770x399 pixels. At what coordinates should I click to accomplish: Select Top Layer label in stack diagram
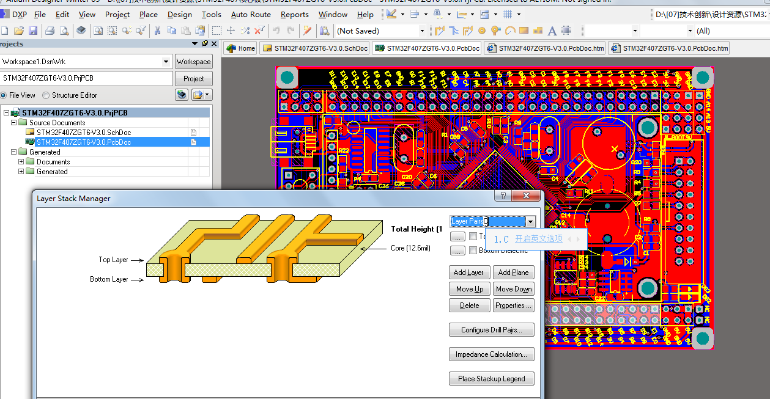113,260
